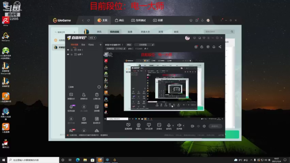Image resolution: width=290 pixels, height=163 pixels.
Task: Add 多媒体 multimedia source
Action: tap(159, 126)
